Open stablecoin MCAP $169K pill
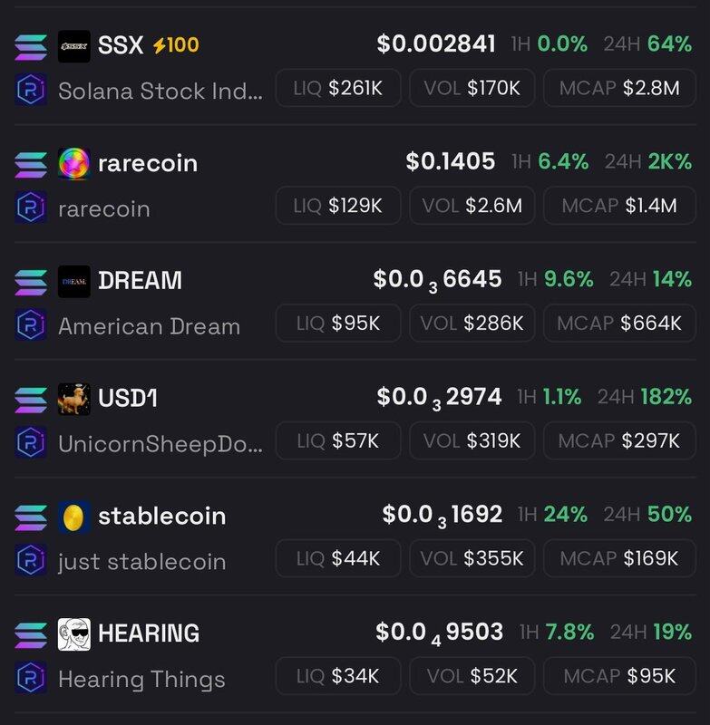Image resolution: width=710 pixels, height=725 pixels. (619, 558)
